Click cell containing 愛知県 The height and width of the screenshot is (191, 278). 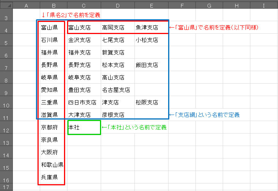53,90
